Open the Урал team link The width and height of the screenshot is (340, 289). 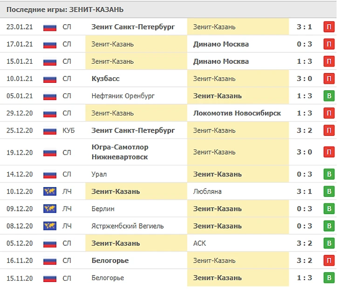99,175
